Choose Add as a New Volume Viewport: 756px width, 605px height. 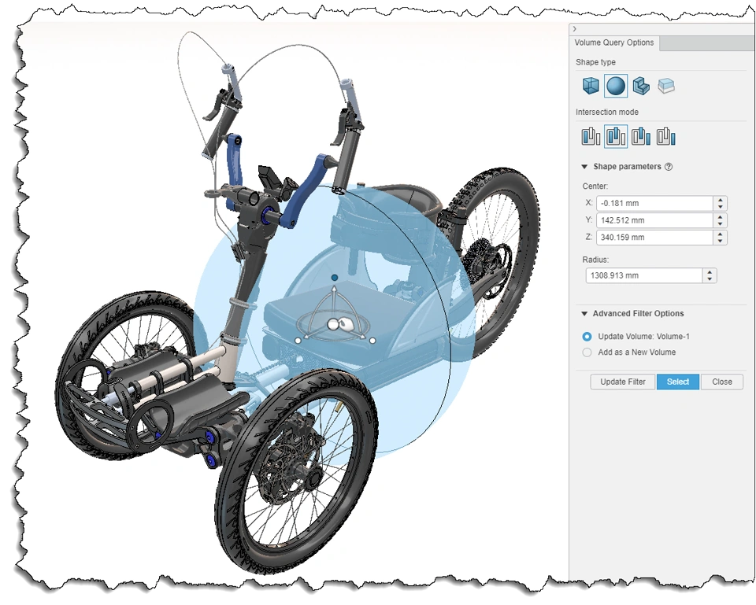587,352
